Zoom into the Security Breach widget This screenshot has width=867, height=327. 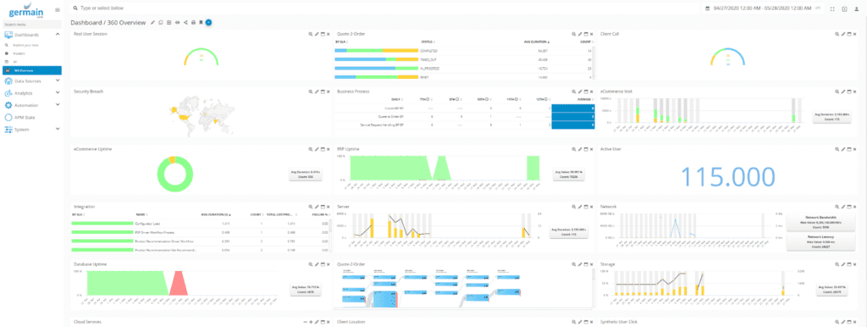311,91
